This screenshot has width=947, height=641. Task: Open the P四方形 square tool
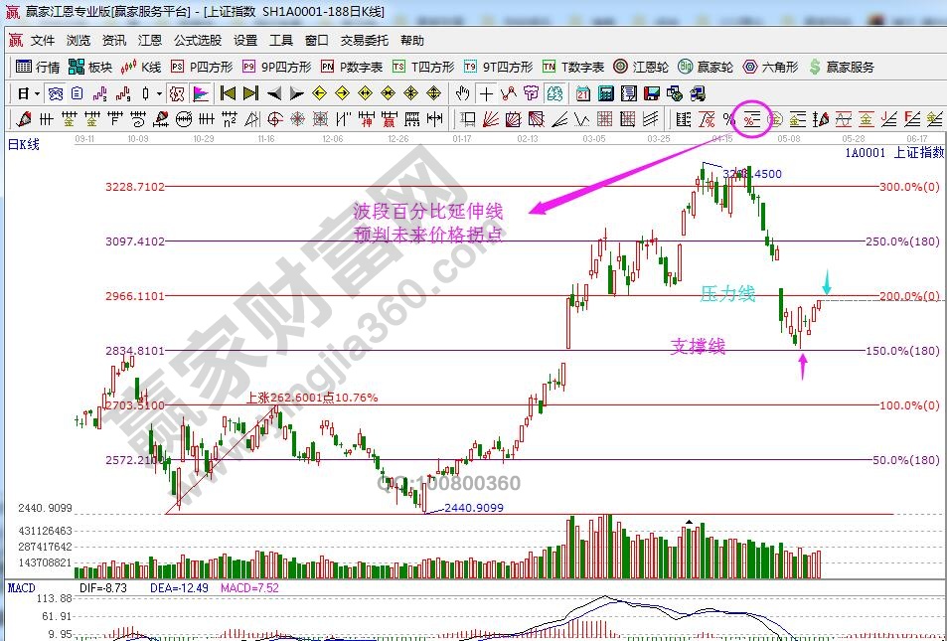point(201,67)
